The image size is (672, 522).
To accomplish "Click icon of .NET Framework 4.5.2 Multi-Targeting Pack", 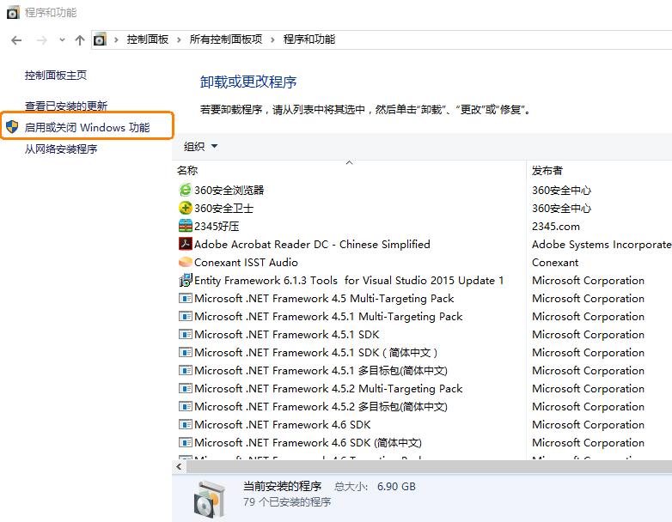I will [185, 388].
